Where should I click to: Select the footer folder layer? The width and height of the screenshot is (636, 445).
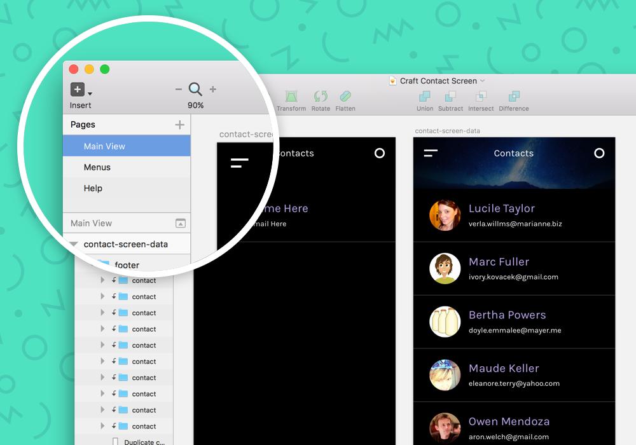tap(127, 264)
